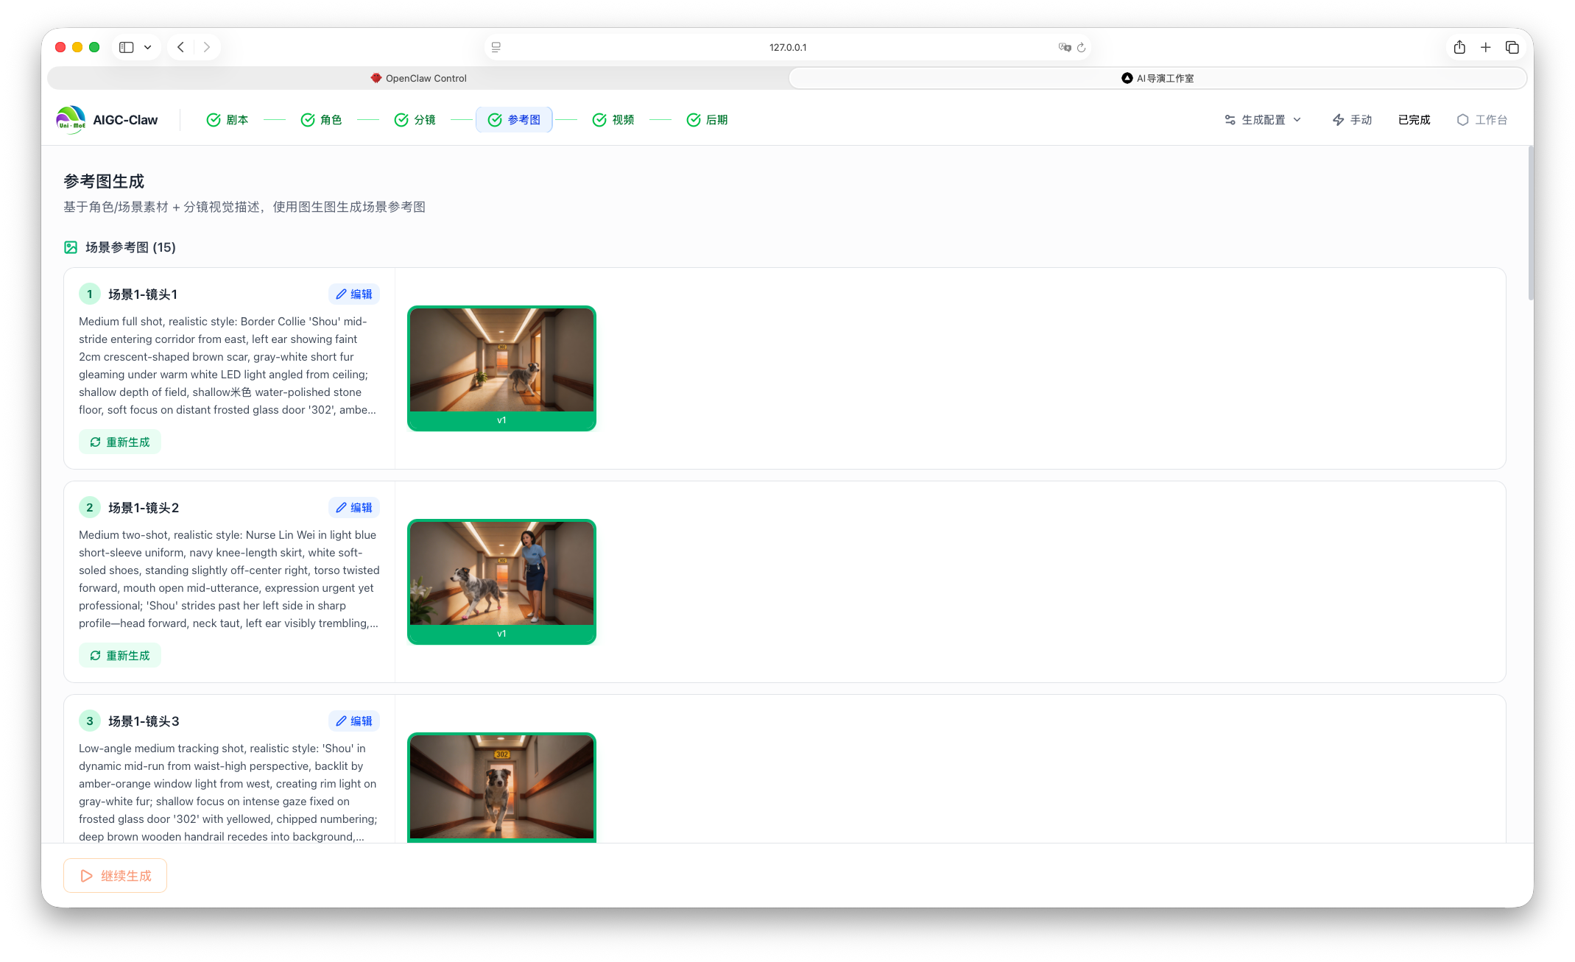Click the AIGC-Claw logo icon
Screen dimensions: 1575x962
(x=71, y=120)
